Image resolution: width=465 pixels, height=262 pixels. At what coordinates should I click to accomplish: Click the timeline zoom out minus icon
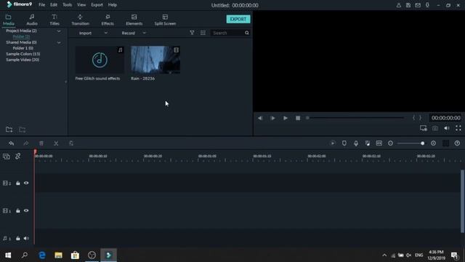coord(390,143)
